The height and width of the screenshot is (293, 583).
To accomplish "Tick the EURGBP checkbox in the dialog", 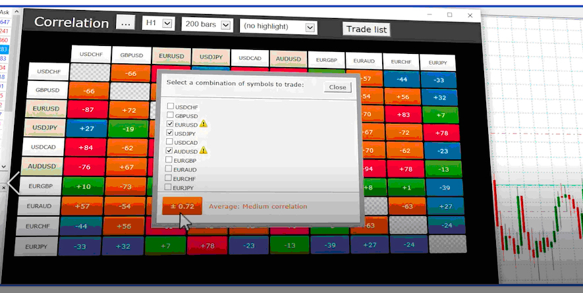I will [x=169, y=160].
